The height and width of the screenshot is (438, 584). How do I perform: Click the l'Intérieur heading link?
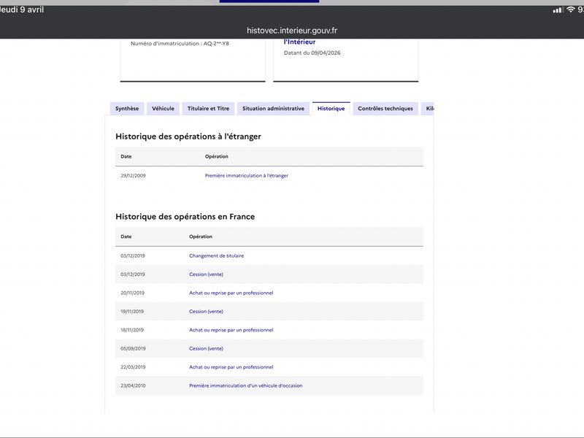299,42
